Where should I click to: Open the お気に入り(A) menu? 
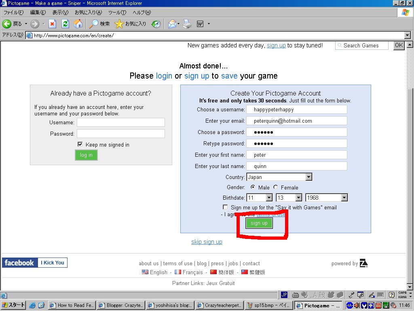pos(88,13)
